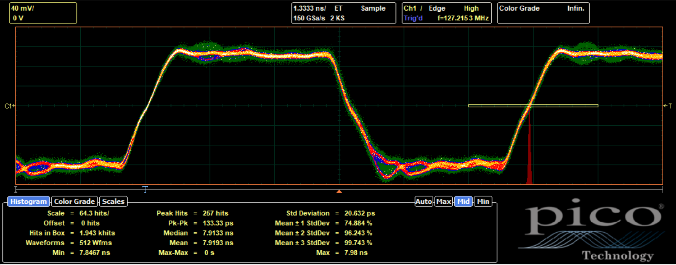
Task: Click the C1 channel ground marker
Action: click(9, 106)
